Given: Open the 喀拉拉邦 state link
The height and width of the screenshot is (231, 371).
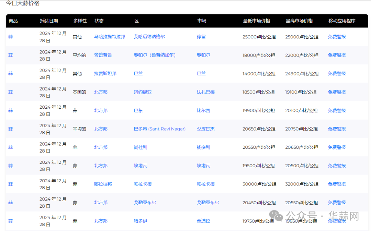Looking at the screenshot, I should (103, 184).
